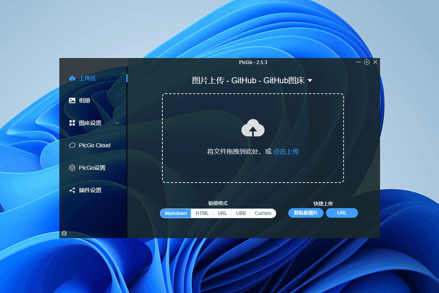Screen dimensions: 439x293
Task: Select UBB link format
Action: (241, 213)
